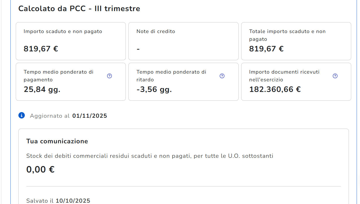360x204 pixels.
Task: Click the Stock dei debiti commerciali residui description
Action: 150,156
